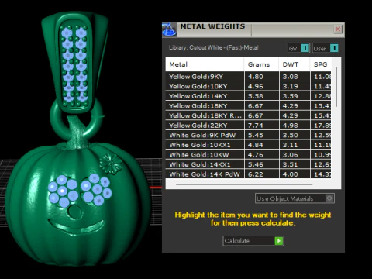Viewport: 372px width, 279px height.
Task: Click the pendant bail with gems
Action: click(x=74, y=62)
